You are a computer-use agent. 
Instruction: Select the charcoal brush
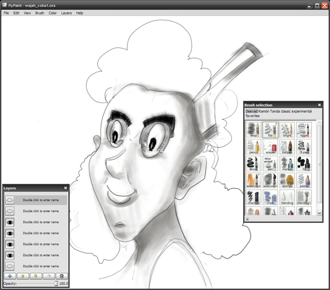pos(253,197)
